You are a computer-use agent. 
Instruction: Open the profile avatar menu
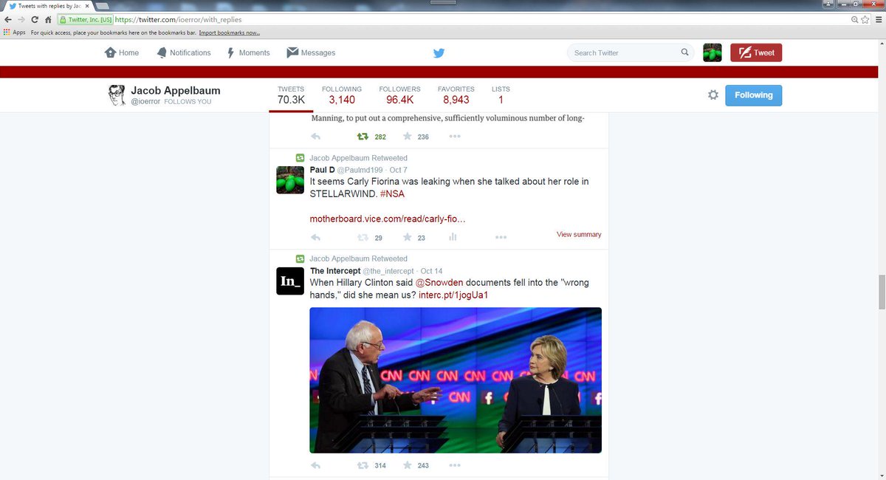(712, 52)
